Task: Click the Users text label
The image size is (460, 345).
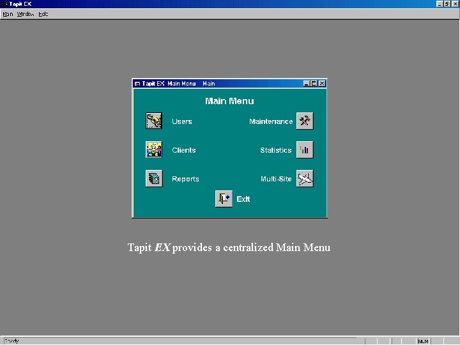Action: [182, 121]
